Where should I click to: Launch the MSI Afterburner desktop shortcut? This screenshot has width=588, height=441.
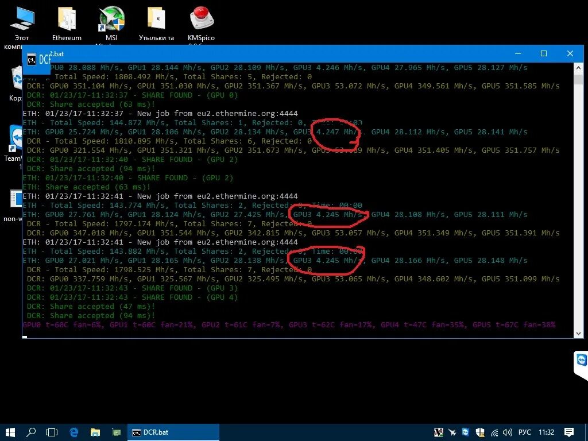pyautogui.click(x=111, y=26)
